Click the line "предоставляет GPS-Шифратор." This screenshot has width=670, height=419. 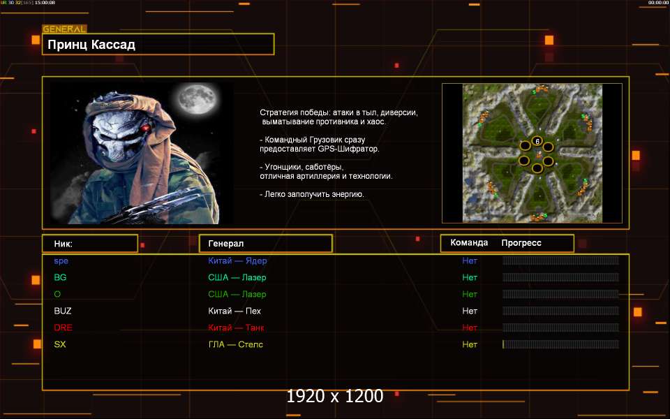tap(320, 149)
